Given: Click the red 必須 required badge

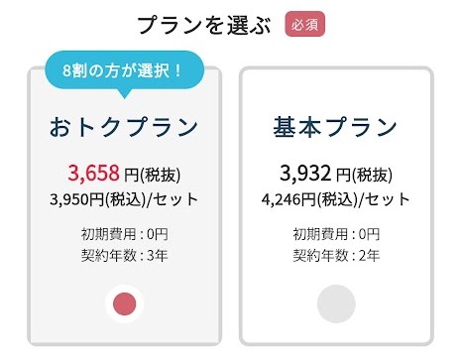Looking at the screenshot, I should [x=305, y=24].
